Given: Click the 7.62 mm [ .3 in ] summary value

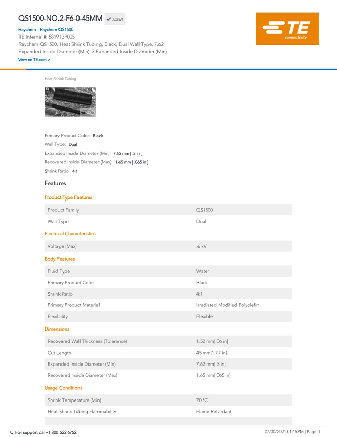Looking at the screenshot, I should (128, 153).
